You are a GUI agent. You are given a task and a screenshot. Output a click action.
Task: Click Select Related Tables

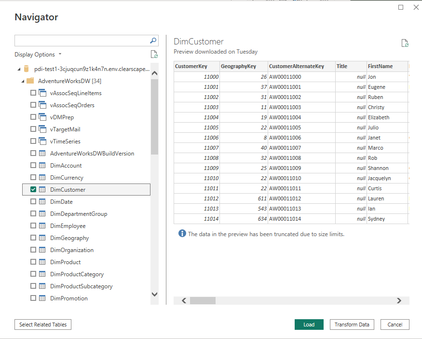[x=42, y=325]
